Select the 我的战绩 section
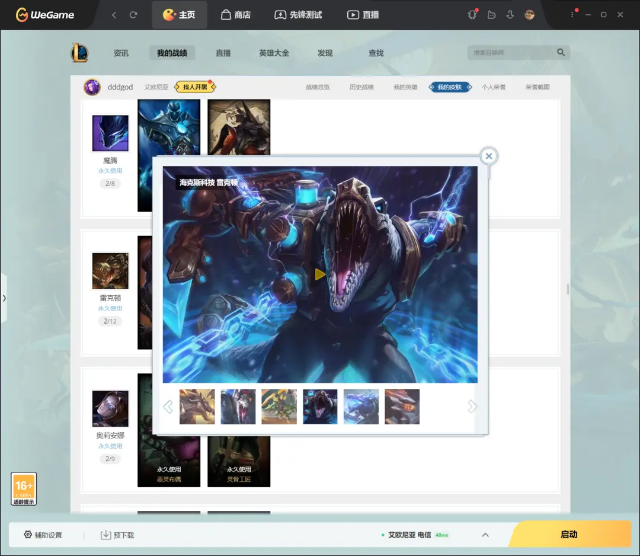This screenshot has height=556, width=640. coord(172,53)
